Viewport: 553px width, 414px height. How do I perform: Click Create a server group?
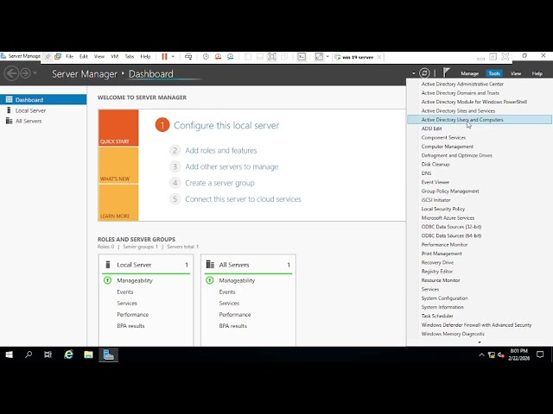(x=219, y=183)
